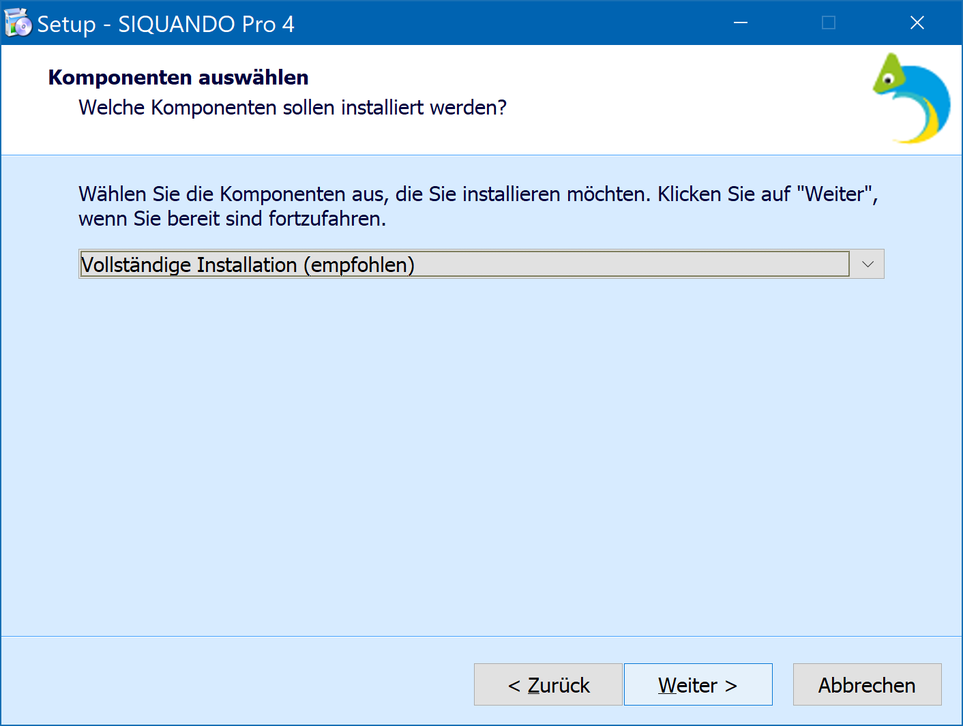
Task: Click the instruction text starting with Wählen Sie
Action: pyautogui.click(x=478, y=207)
